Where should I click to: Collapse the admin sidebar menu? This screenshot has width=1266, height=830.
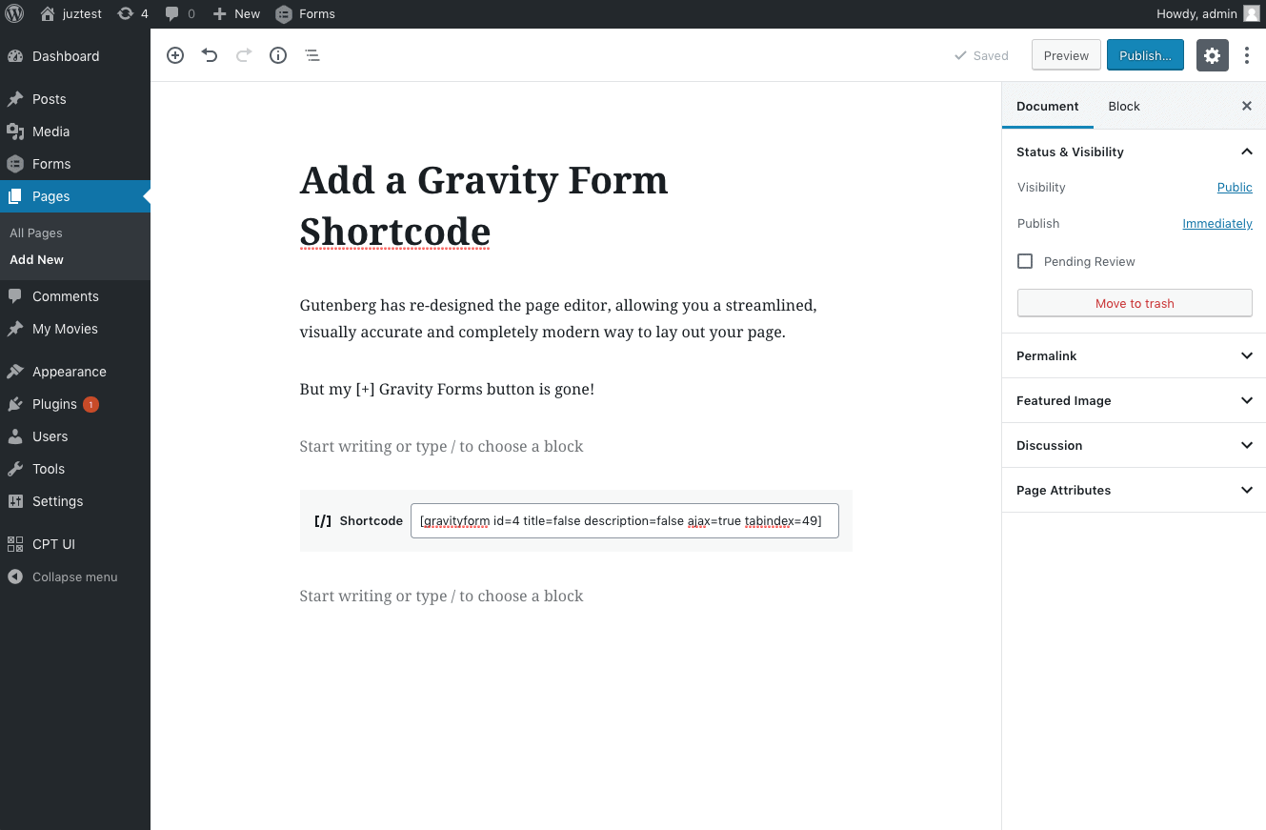click(x=75, y=577)
